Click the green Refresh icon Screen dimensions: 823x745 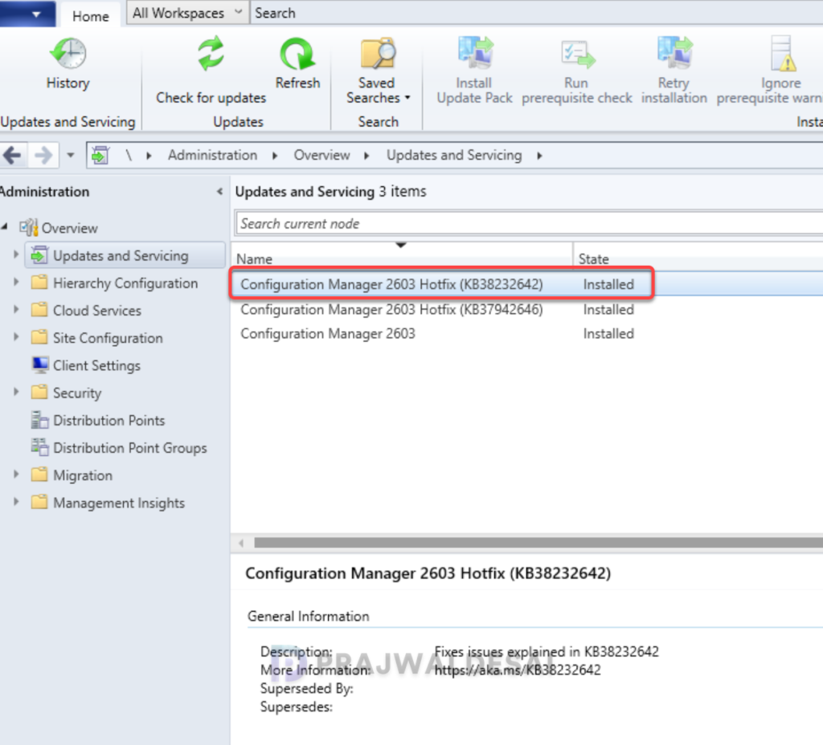tap(297, 54)
